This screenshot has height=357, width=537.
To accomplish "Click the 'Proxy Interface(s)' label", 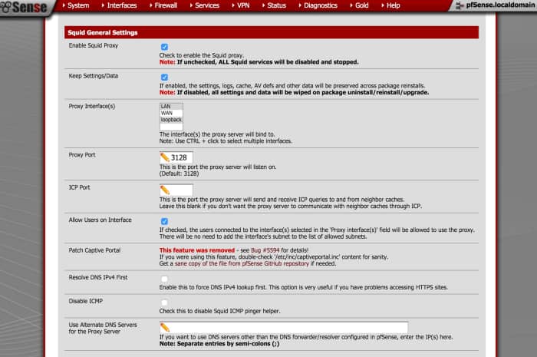I will coord(92,106).
